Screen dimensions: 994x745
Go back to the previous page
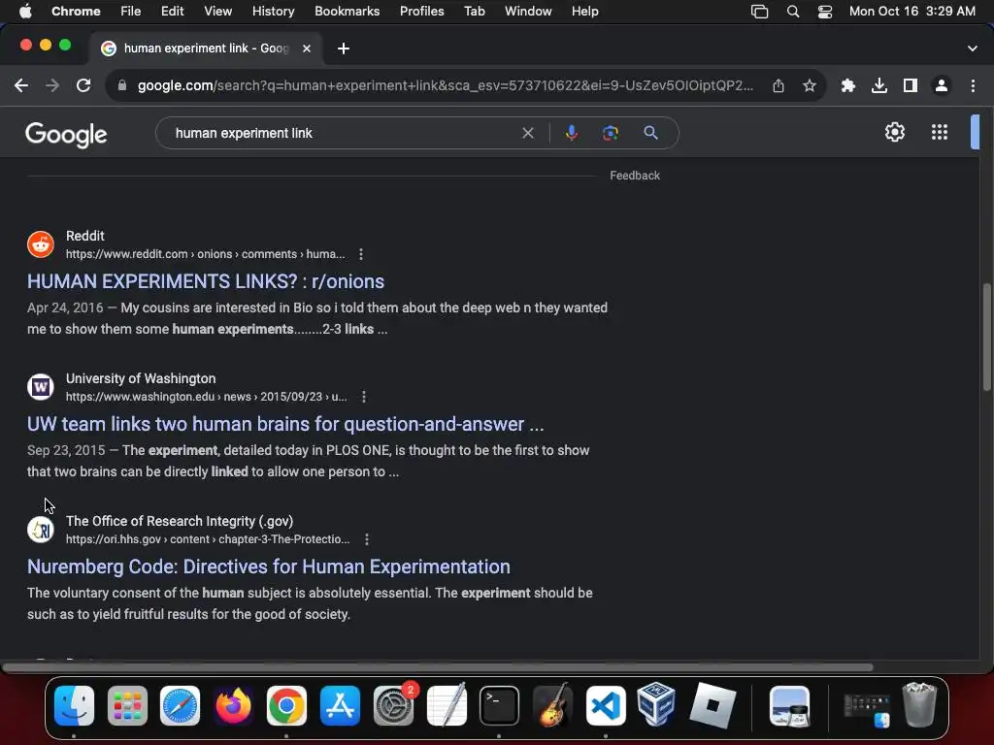[21, 85]
